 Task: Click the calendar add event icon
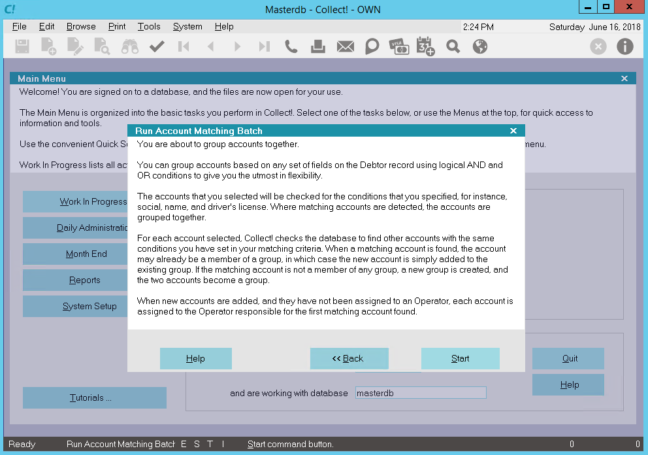click(425, 46)
